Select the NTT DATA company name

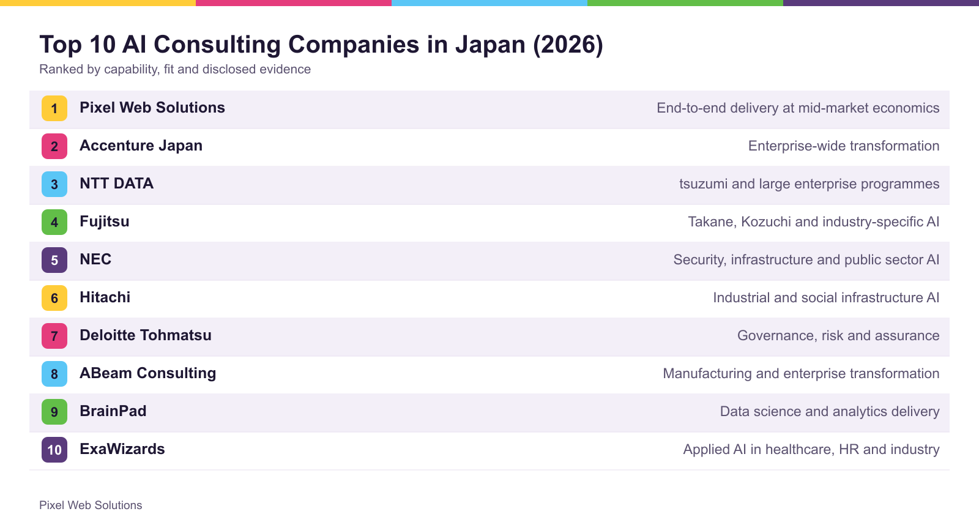(x=116, y=184)
